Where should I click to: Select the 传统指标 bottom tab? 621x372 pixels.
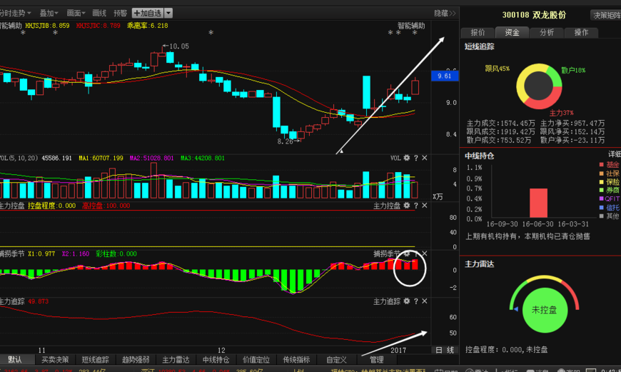296,360
